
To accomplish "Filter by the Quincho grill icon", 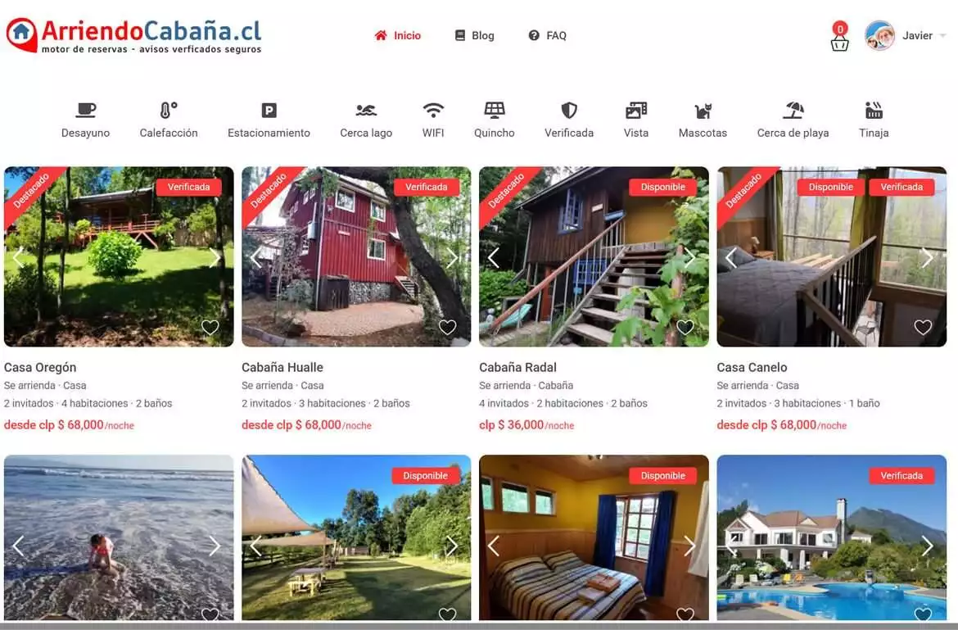I will pos(495,120).
